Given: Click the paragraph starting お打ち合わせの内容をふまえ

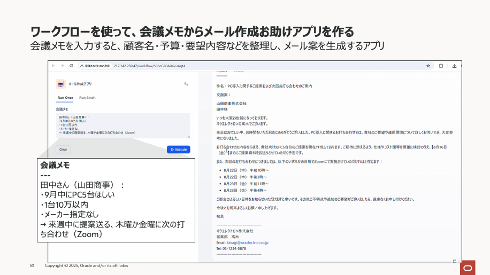Looking at the screenshot, I should point(332,150).
